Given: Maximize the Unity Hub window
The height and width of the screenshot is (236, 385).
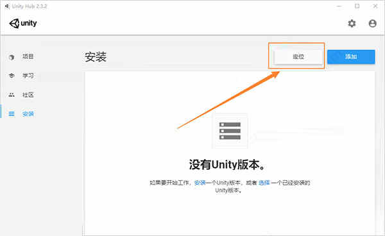Looking at the screenshot, I should (357, 6).
